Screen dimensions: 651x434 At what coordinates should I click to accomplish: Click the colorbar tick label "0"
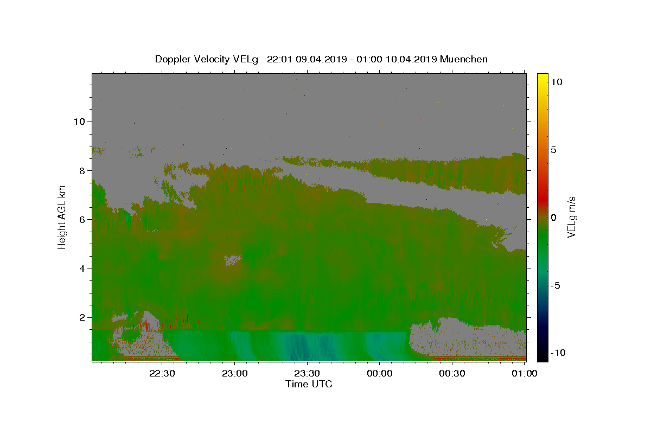click(x=554, y=218)
